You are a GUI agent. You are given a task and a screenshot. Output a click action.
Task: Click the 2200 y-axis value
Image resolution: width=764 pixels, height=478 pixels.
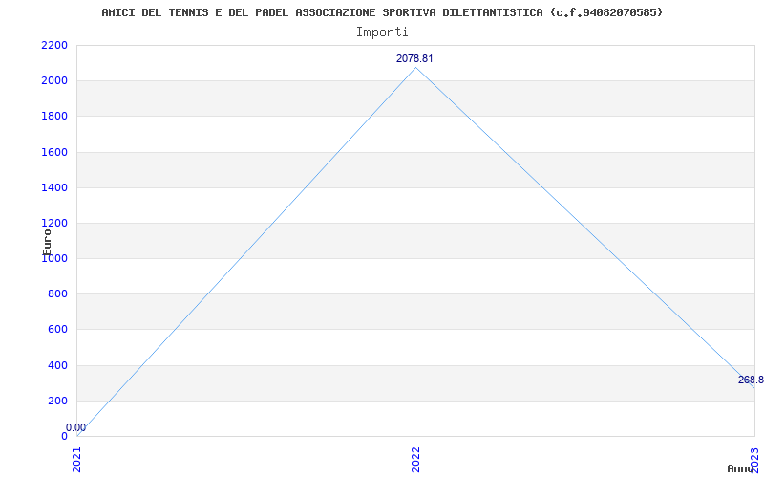[x=54, y=45]
